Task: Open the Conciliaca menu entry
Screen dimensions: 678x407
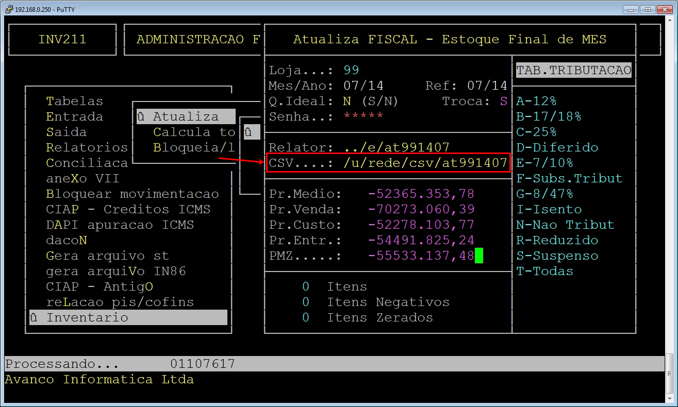Action: [x=87, y=163]
